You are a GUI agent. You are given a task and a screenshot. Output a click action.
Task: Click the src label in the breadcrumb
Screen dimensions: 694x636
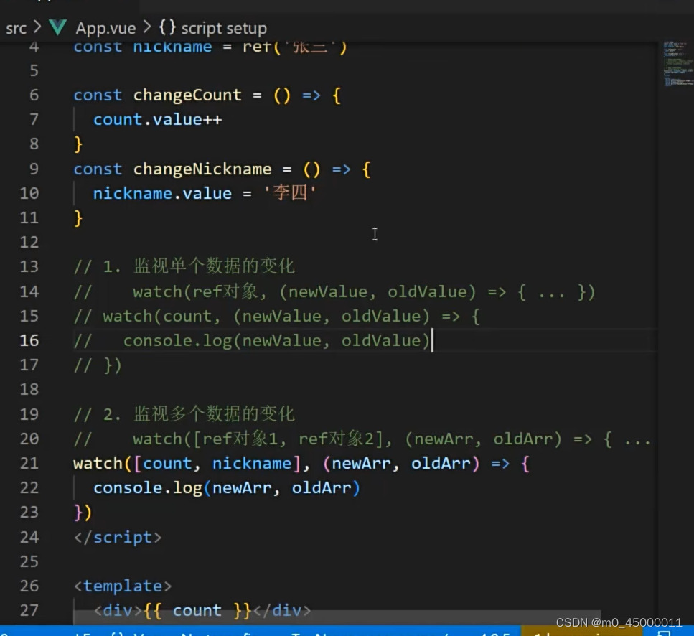[x=16, y=28]
